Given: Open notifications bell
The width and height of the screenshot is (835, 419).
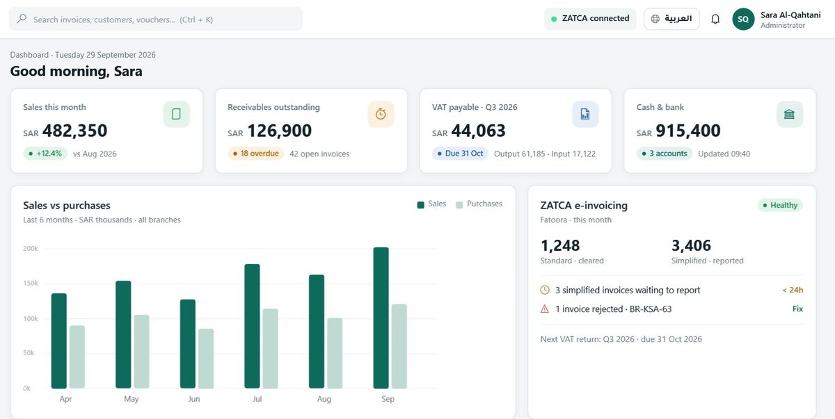Looking at the screenshot, I should click(x=715, y=19).
